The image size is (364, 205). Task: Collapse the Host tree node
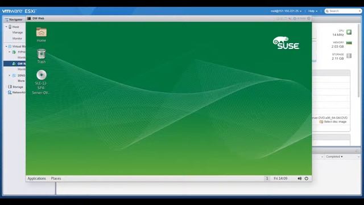[x=6, y=27]
